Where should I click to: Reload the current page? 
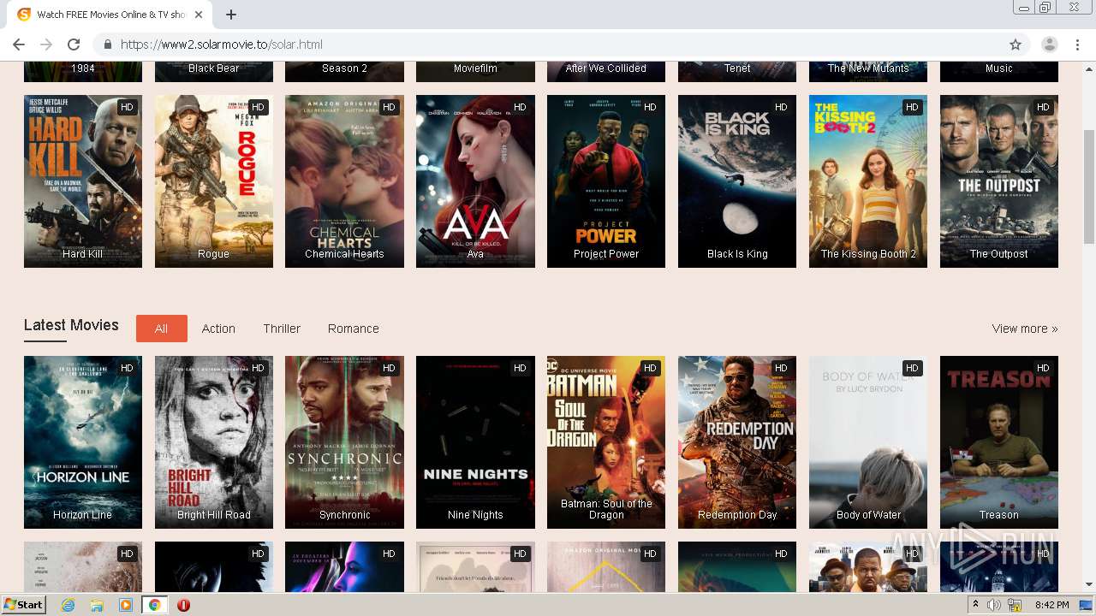[74, 44]
